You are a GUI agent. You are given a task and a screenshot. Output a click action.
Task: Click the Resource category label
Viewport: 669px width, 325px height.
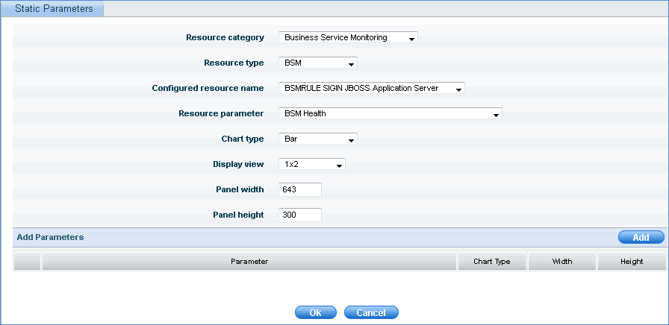pos(224,38)
